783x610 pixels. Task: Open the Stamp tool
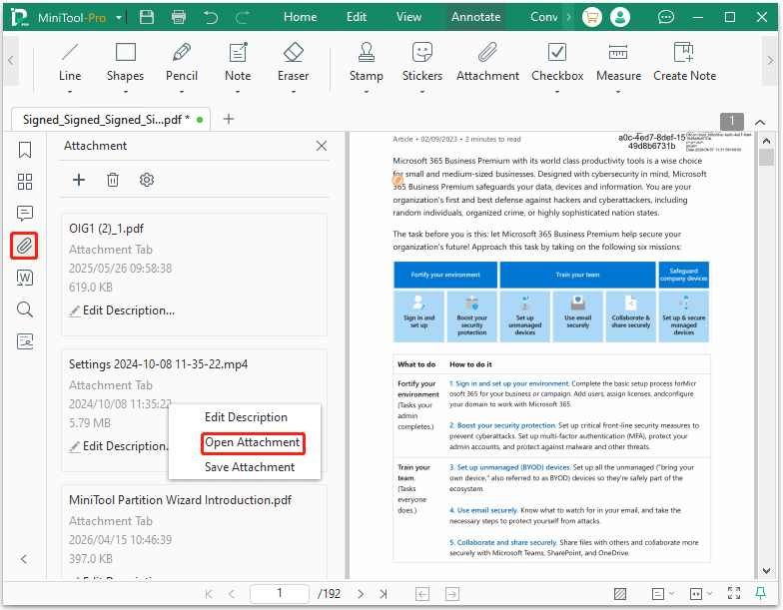(x=366, y=62)
